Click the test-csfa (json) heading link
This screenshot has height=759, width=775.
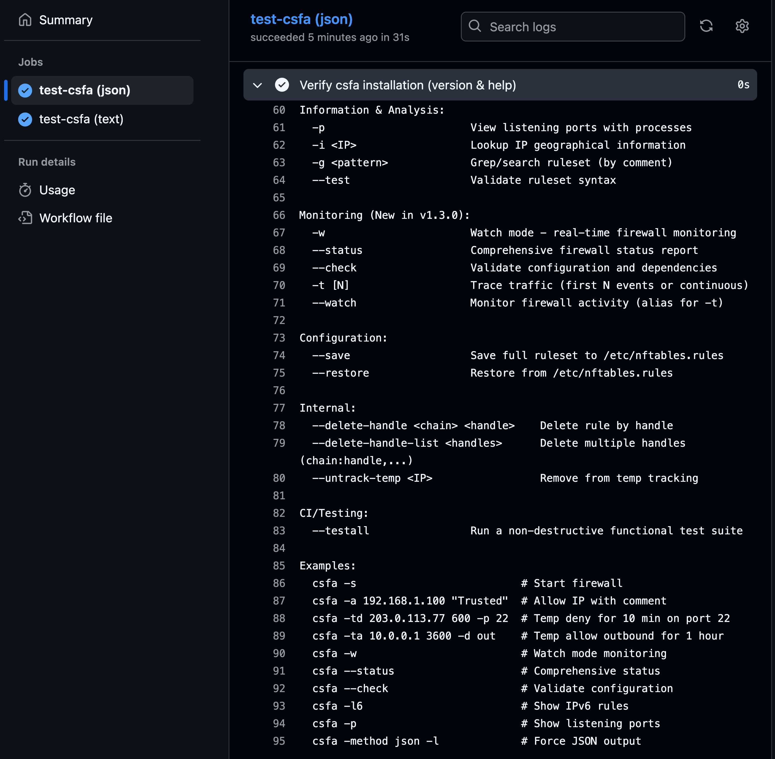[x=301, y=19]
